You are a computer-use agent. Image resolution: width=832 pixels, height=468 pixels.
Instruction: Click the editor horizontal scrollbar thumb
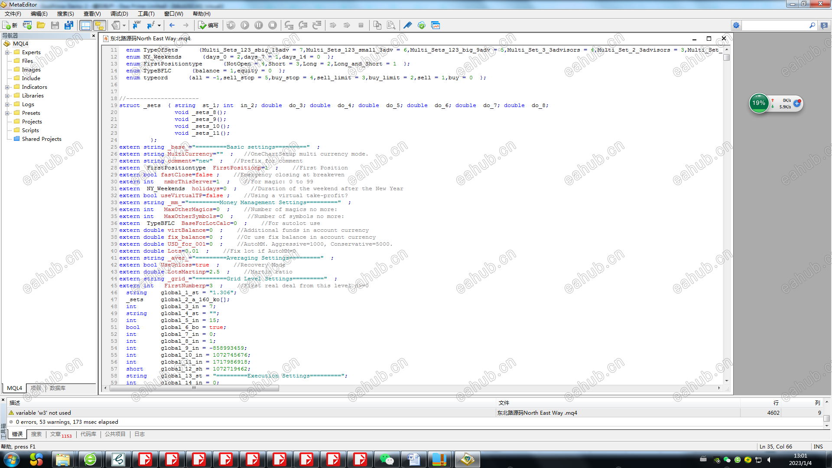[x=194, y=388]
